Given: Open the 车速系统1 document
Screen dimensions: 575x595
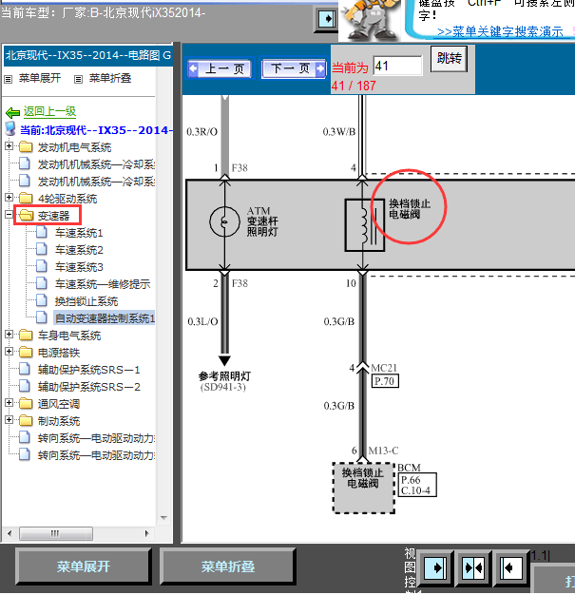Looking at the screenshot, I should tap(79, 233).
